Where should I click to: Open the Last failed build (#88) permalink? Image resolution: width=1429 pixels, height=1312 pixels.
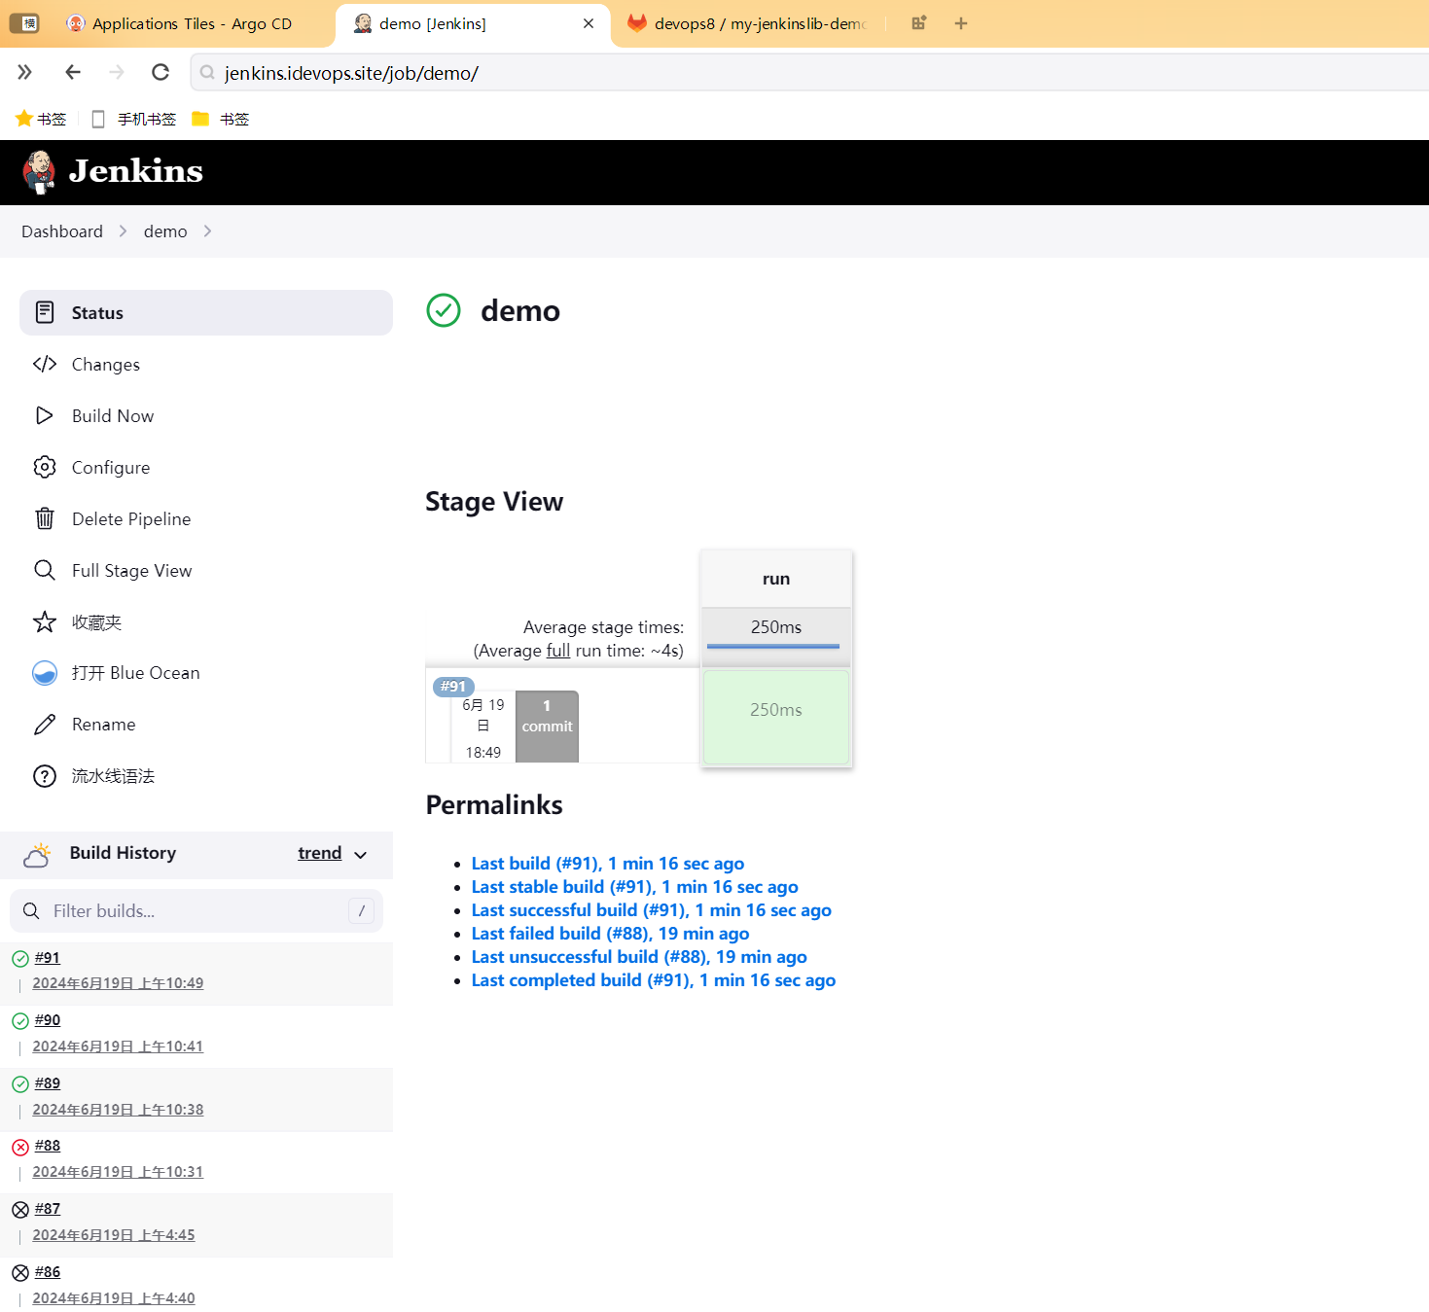pos(610,934)
